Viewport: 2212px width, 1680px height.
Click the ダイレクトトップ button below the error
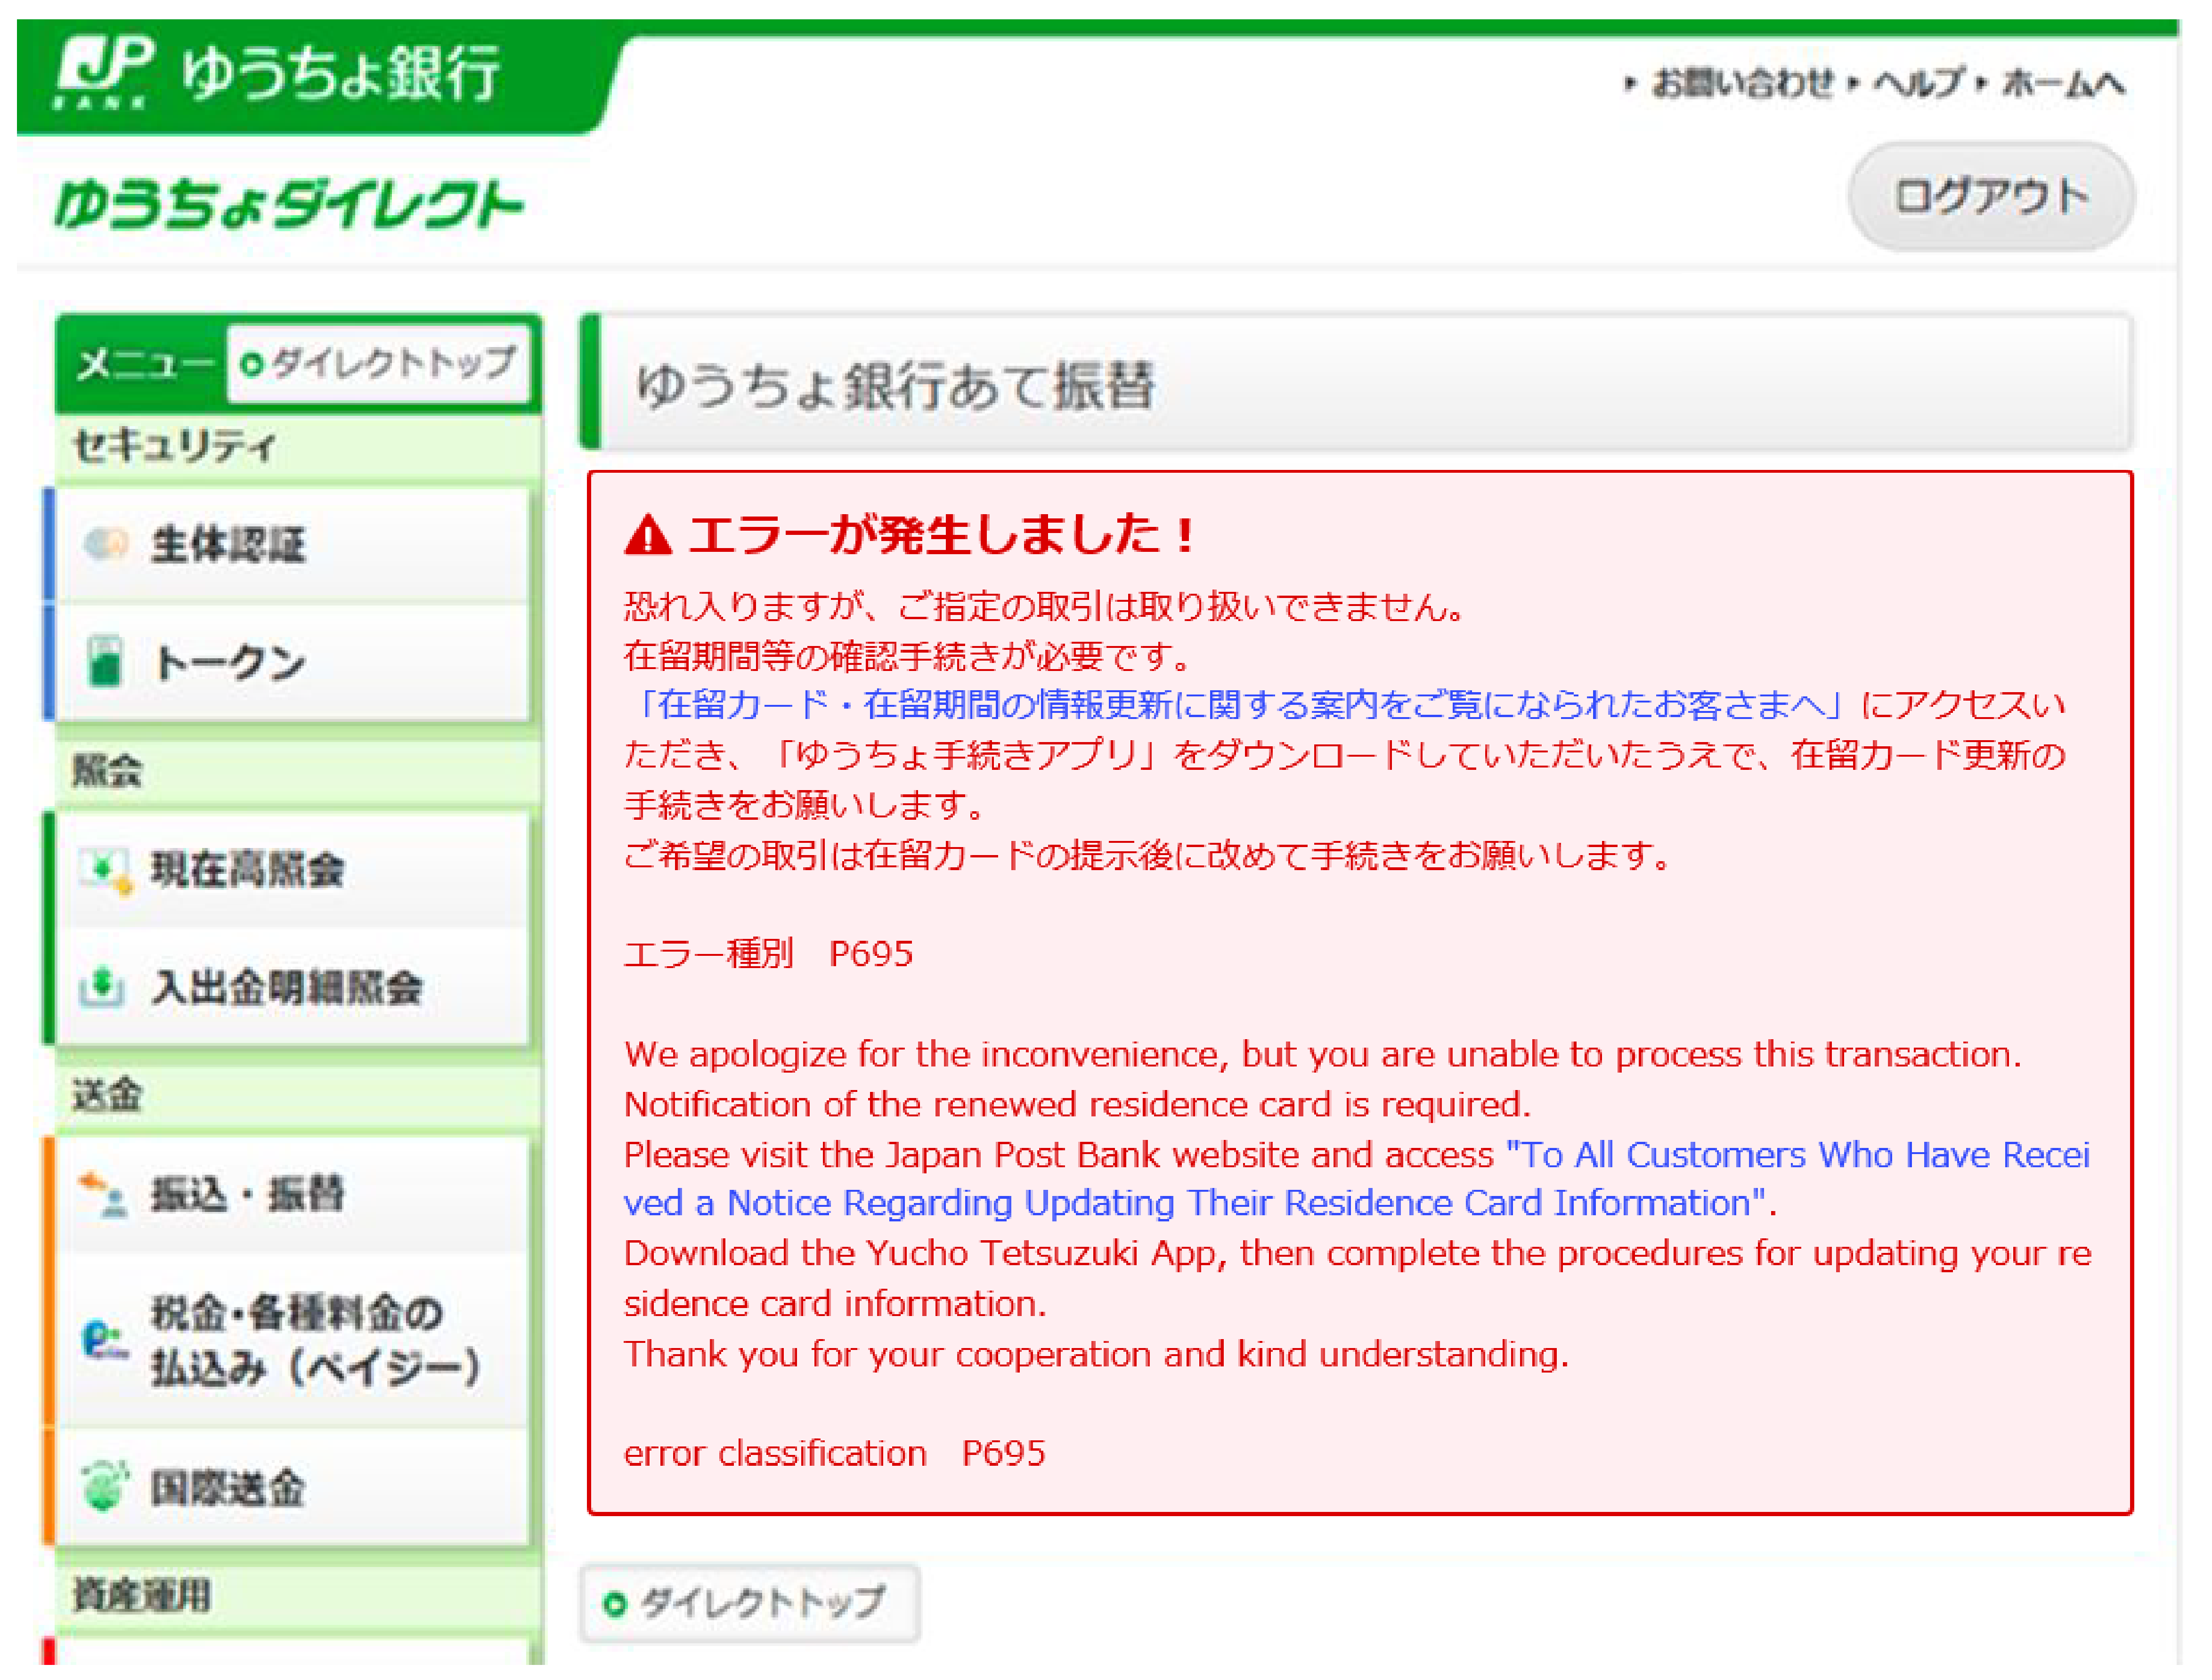point(749,1605)
